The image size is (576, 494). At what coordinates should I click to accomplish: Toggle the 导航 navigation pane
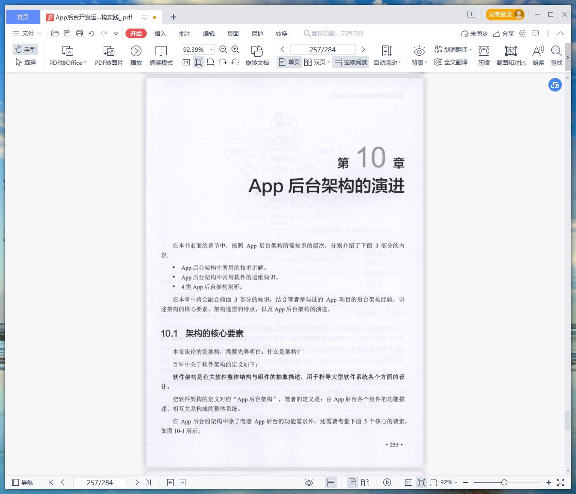coord(23,482)
